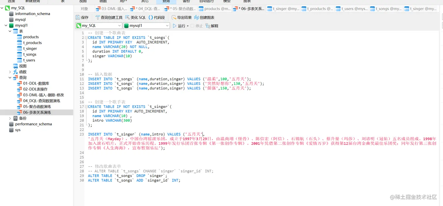Screen dimensions: 443x206
Task: Select the products table in sidebar
Action: click(x=31, y=37)
